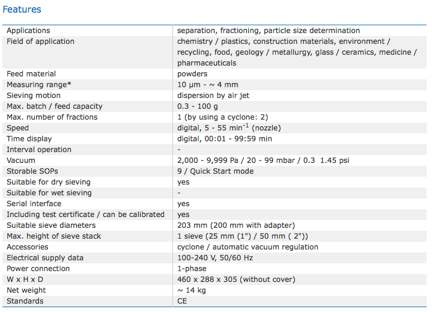Select Max. batch / feed capacity label
The image size is (432, 312).
[55, 106]
